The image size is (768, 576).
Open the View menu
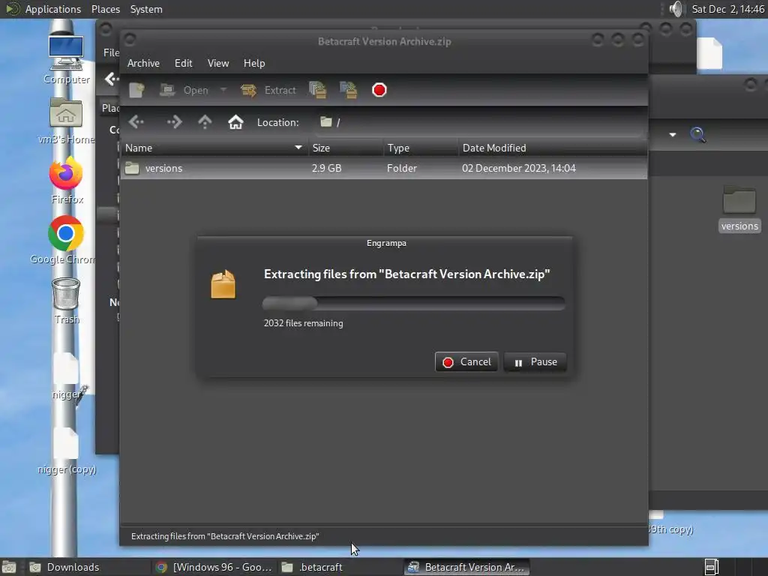[x=218, y=63]
